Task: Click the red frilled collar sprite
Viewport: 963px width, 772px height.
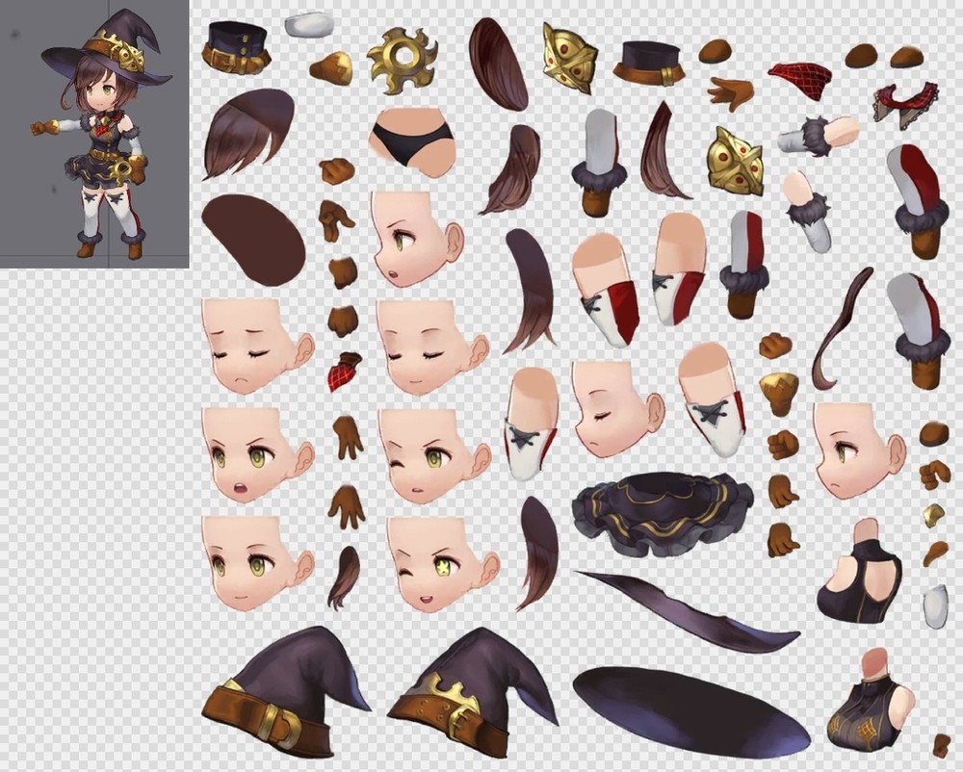Action: tap(905, 102)
